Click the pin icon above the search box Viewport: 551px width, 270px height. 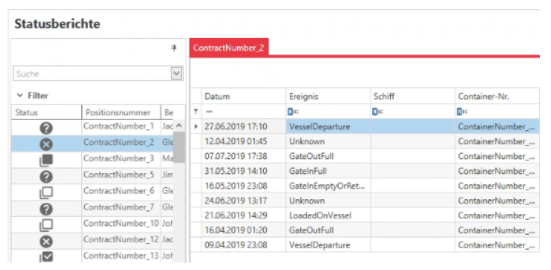pos(174,48)
